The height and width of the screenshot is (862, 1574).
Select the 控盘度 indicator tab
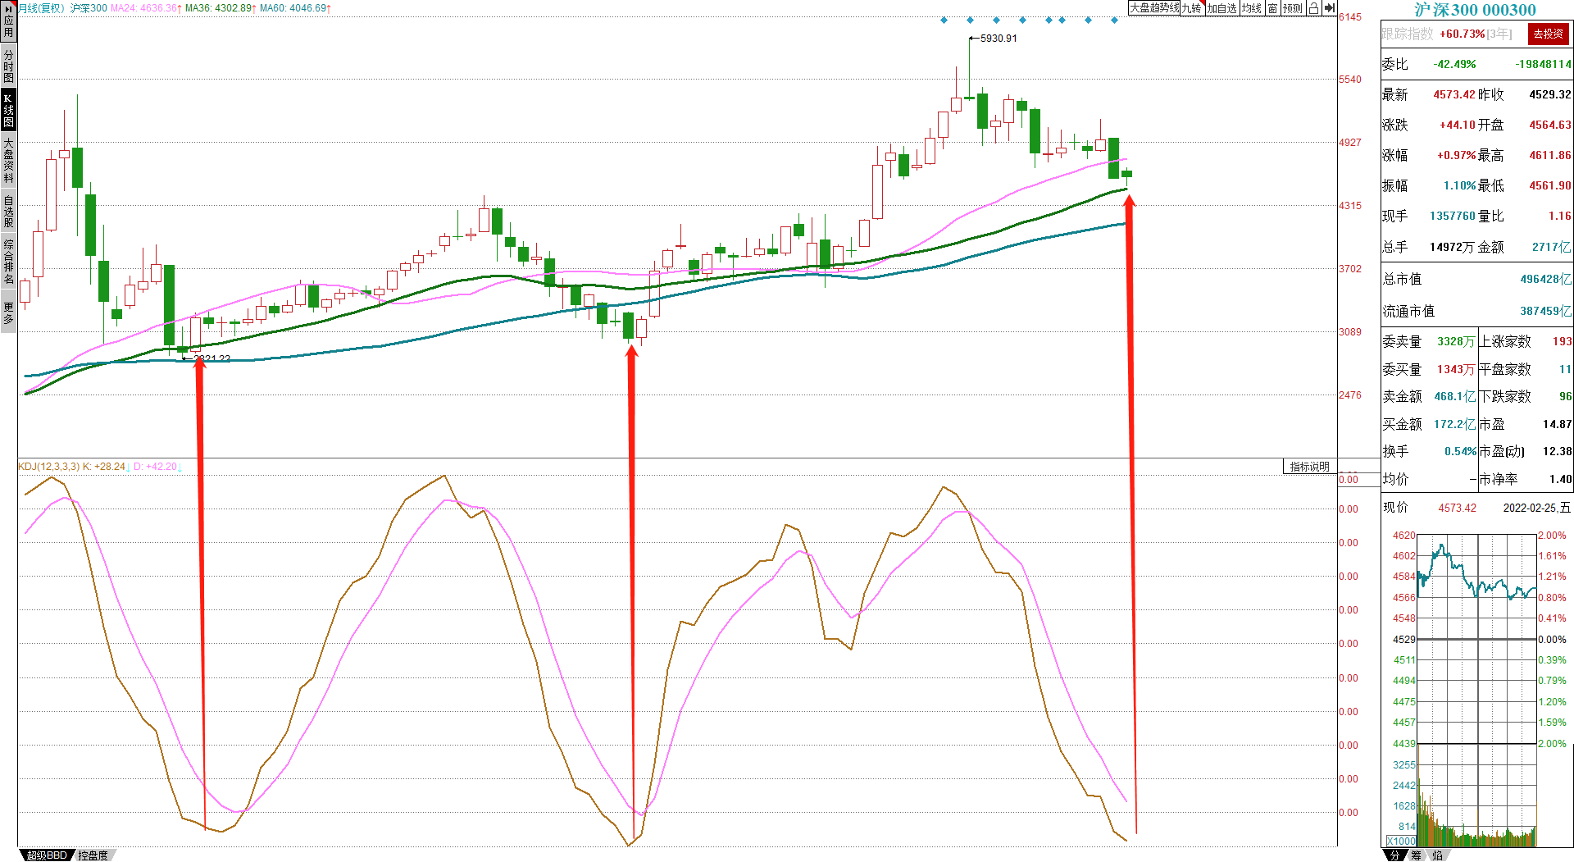[93, 855]
